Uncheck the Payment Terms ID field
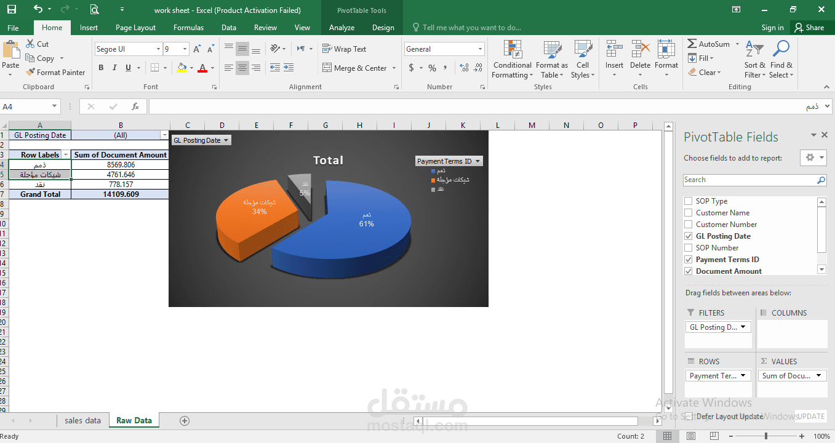 point(689,260)
